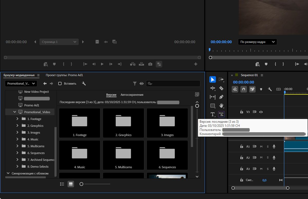This screenshot has height=199, width=308.
Task: Open the По размеру кадра zoom dropdown
Action: tap(257, 42)
